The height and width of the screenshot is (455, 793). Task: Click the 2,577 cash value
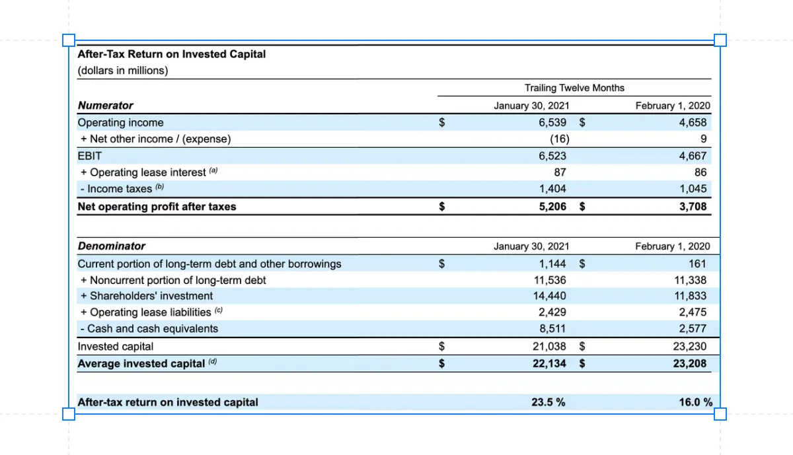(x=693, y=329)
